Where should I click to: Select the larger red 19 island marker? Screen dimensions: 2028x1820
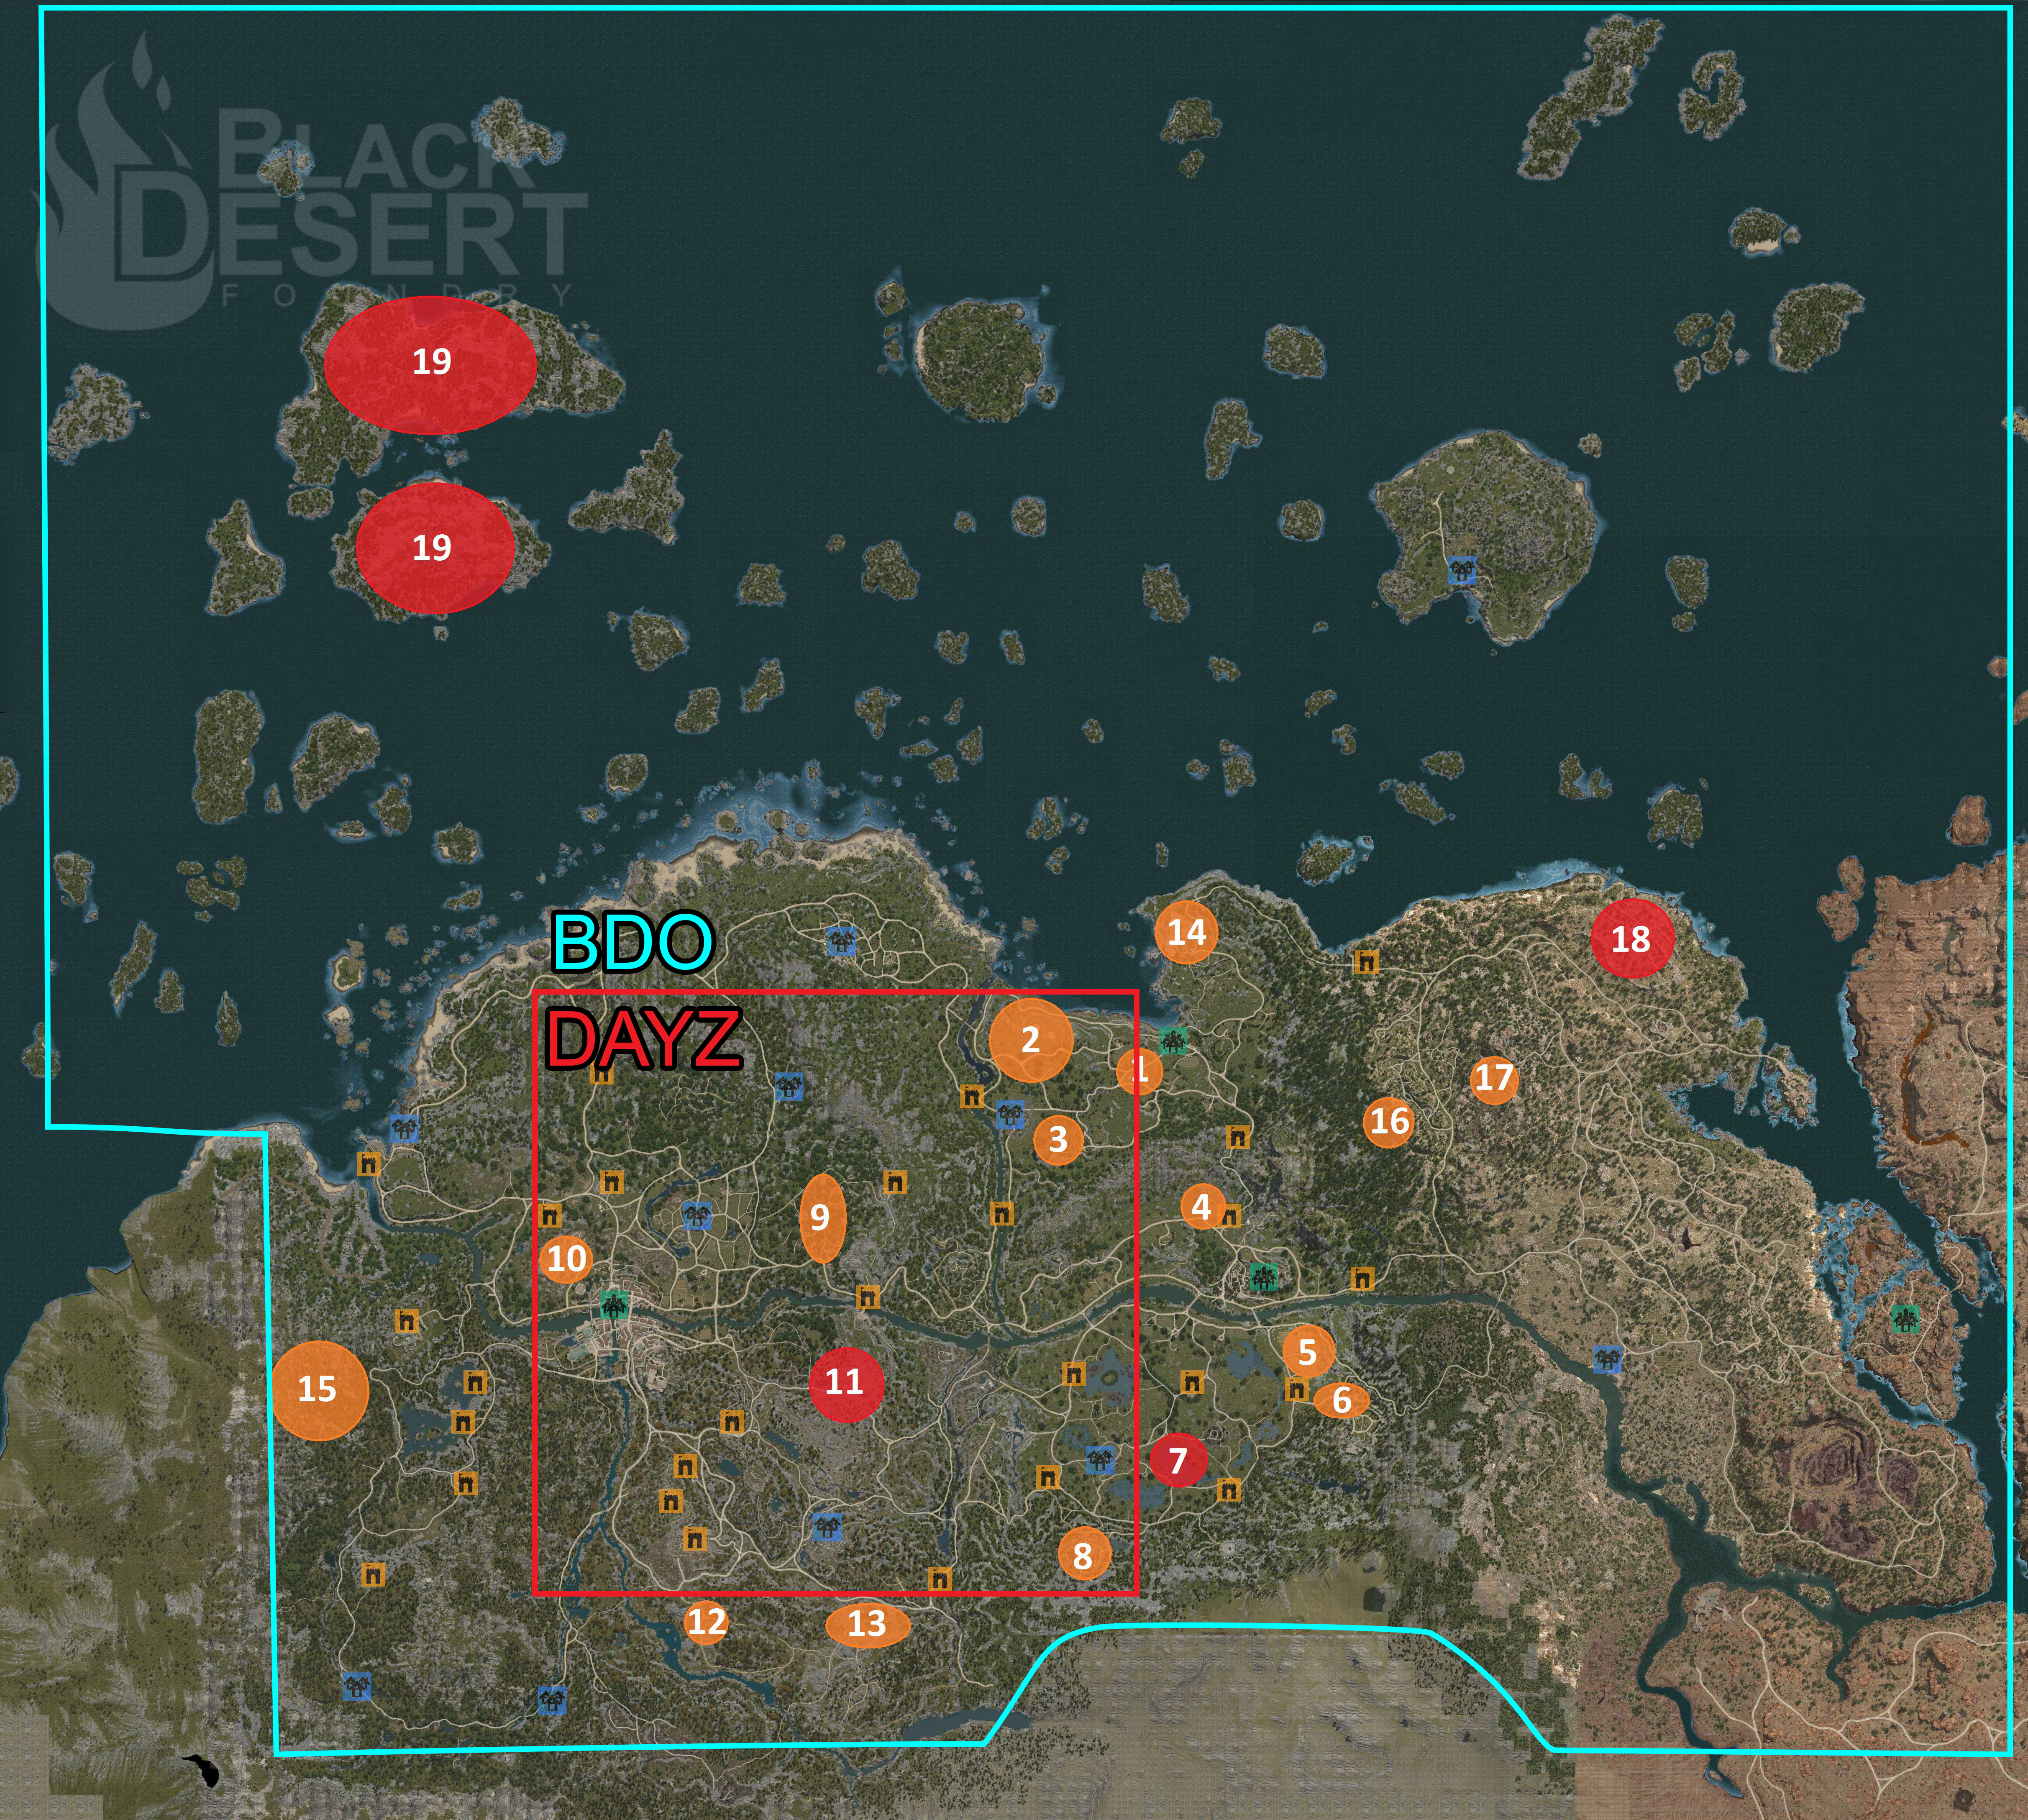430,365
